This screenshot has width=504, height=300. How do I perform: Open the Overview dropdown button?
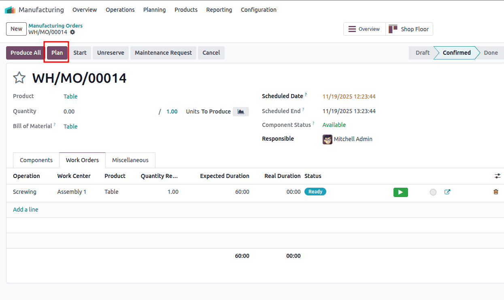pyautogui.click(x=364, y=29)
